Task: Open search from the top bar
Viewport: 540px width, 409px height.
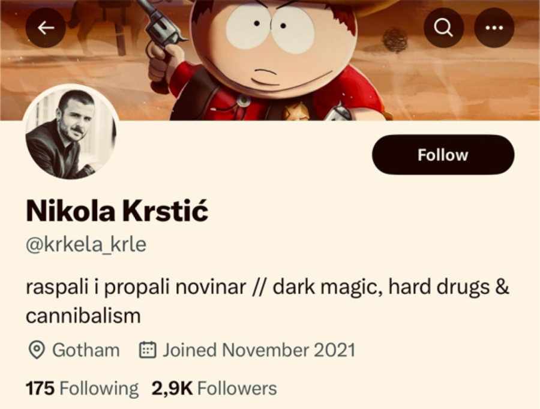Action: (442, 28)
